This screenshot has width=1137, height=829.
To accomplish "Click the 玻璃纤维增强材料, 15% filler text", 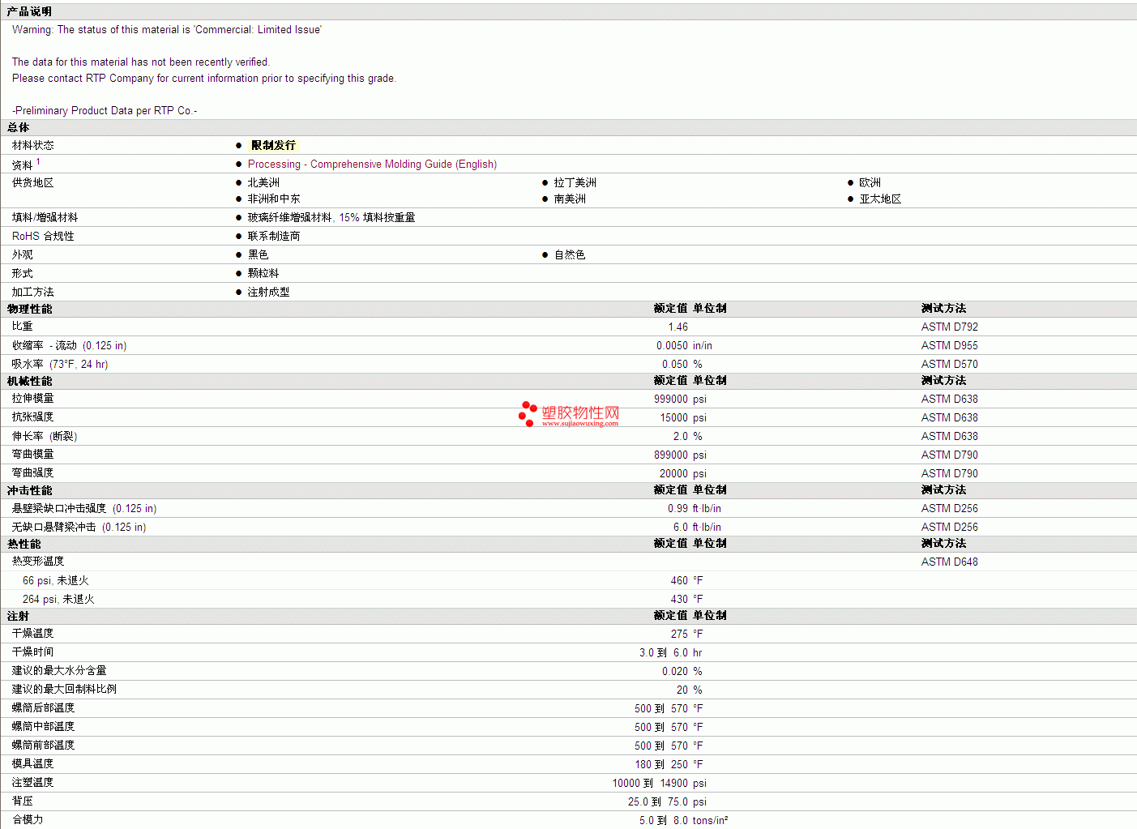I will coord(331,217).
